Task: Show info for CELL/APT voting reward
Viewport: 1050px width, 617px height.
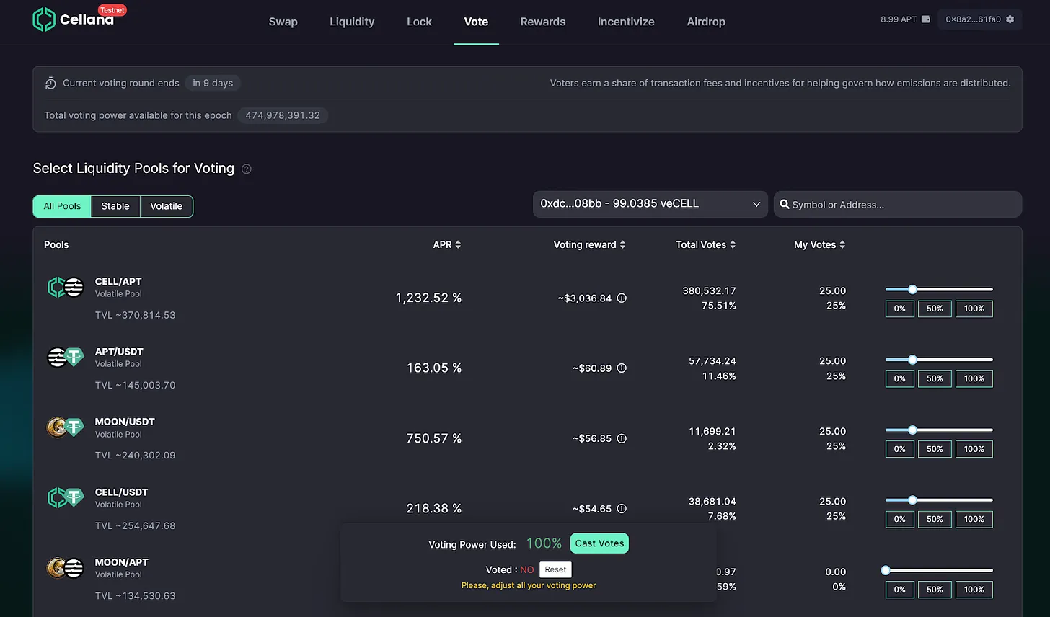Action: tap(622, 298)
